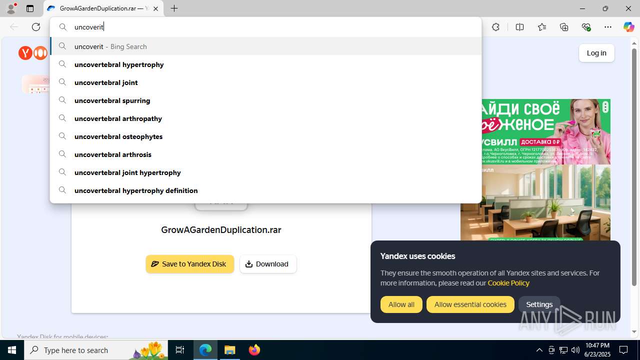Open the notification center icon
640x360 pixels.
(623, 350)
